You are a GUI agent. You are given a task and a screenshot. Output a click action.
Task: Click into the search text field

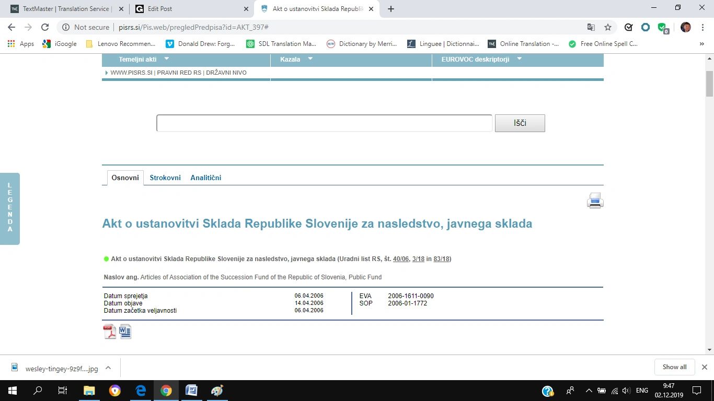click(x=324, y=123)
